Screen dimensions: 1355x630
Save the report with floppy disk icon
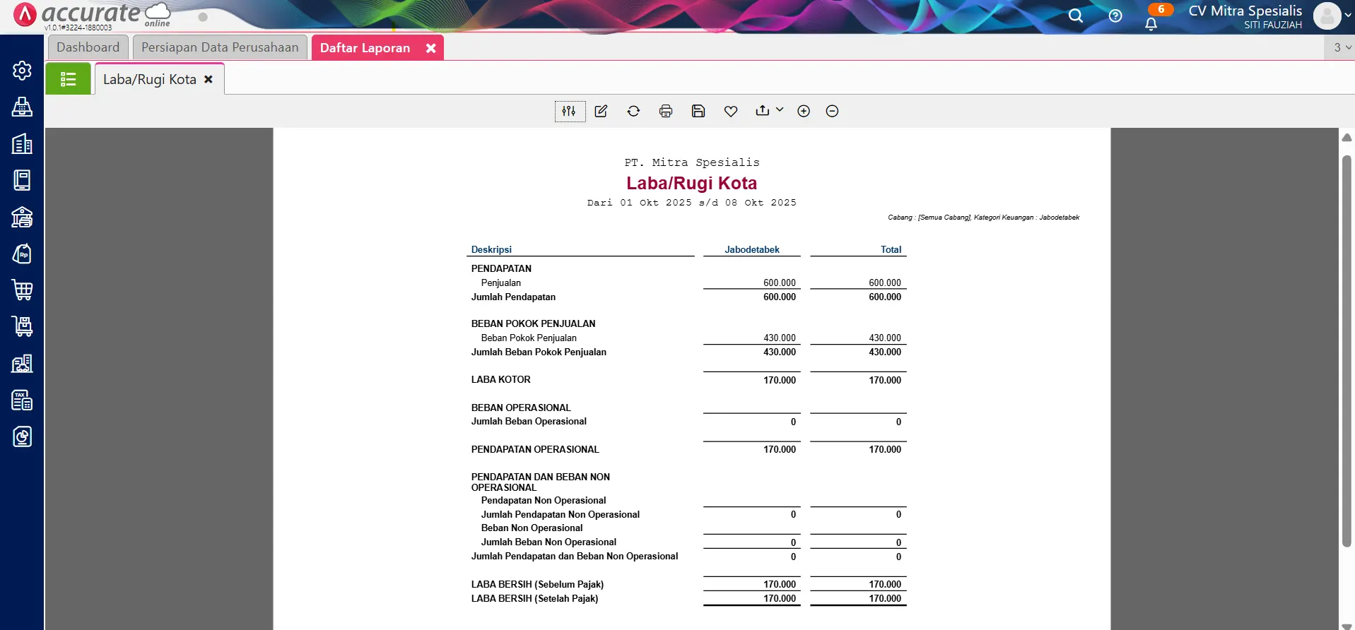click(x=698, y=111)
